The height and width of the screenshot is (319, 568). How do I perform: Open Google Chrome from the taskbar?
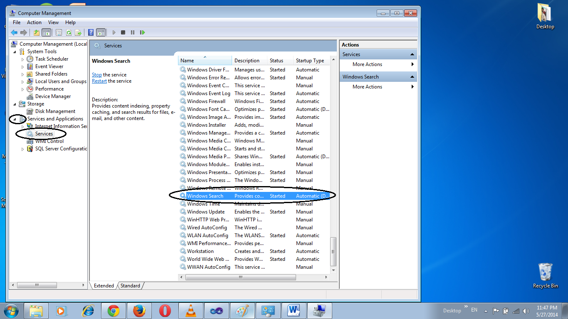click(114, 310)
